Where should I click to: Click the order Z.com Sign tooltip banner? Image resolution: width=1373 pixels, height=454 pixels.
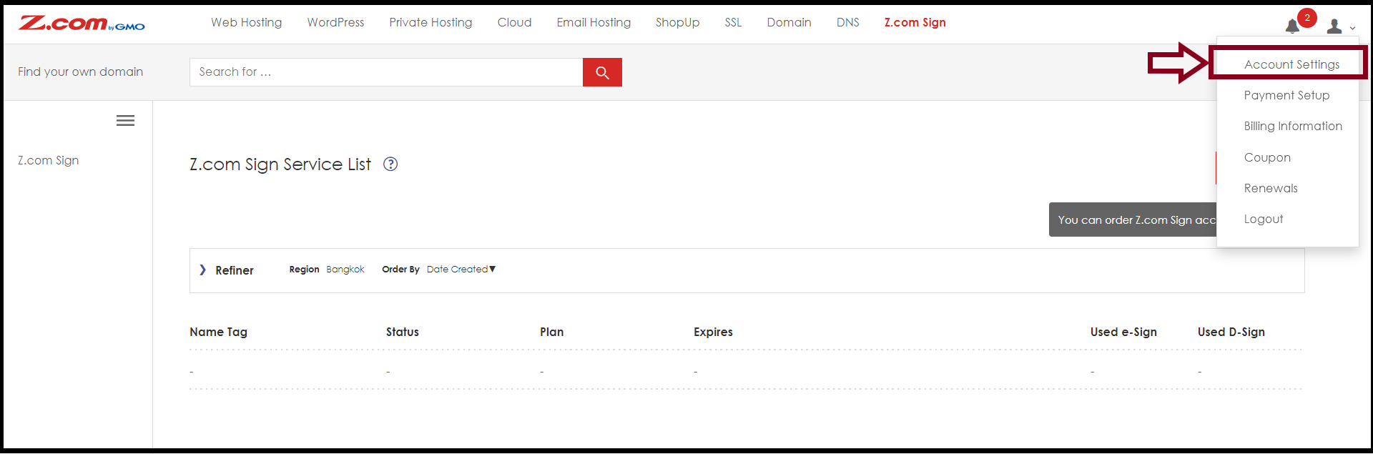(1133, 219)
